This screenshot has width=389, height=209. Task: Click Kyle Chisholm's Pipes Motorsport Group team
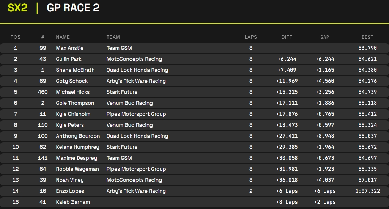(x=136, y=114)
